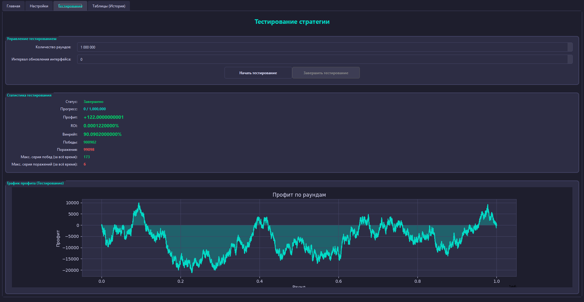This screenshot has width=584, height=302.
Task: Click the profit chart peak near 10000
Action: (139, 203)
